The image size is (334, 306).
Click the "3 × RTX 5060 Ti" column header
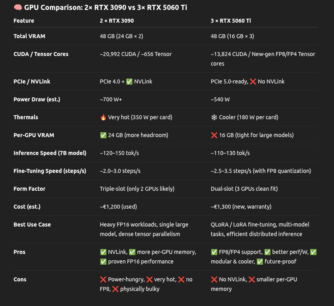click(x=231, y=21)
